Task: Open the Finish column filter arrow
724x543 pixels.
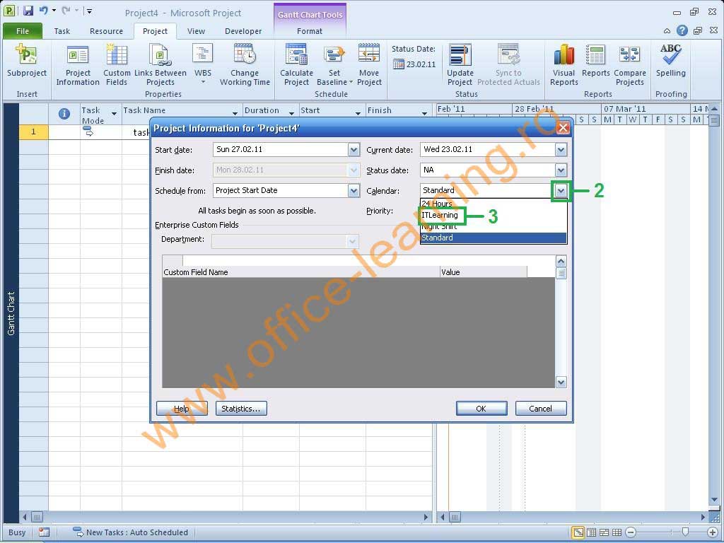Action: click(x=424, y=114)
